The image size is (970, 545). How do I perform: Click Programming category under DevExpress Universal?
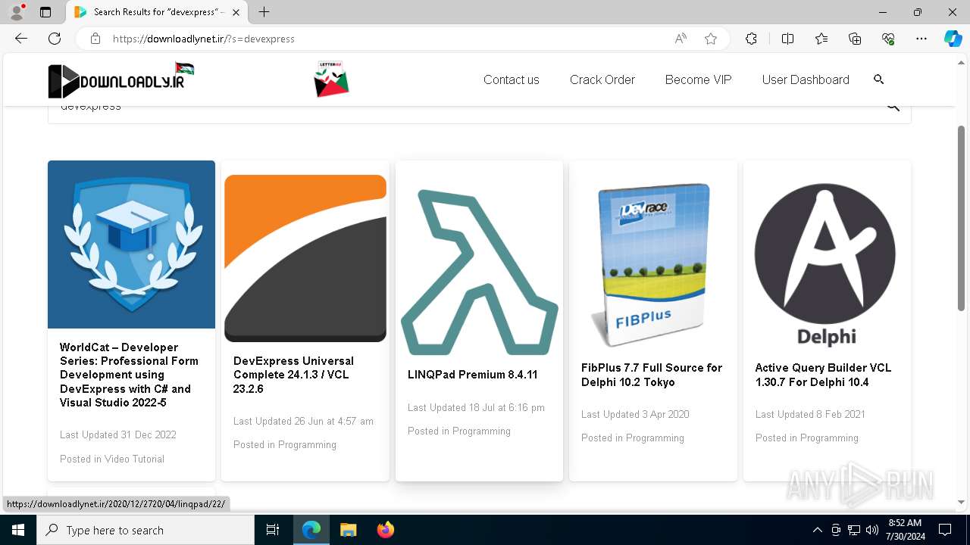tap(307, 444)
